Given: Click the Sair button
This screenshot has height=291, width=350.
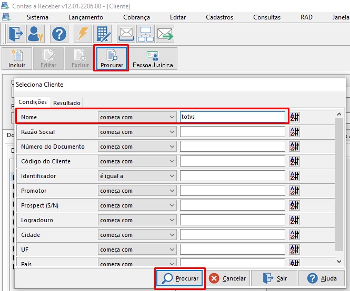Looking at the screenshot, I should click(x=275, y=278).
